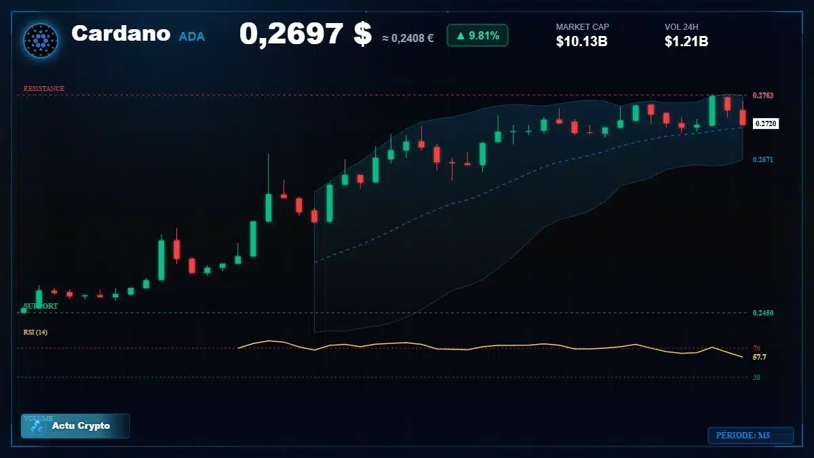Click the PÉRIODE: M5 button
This screenshot has height=458, width=814.
coord(750,436)
